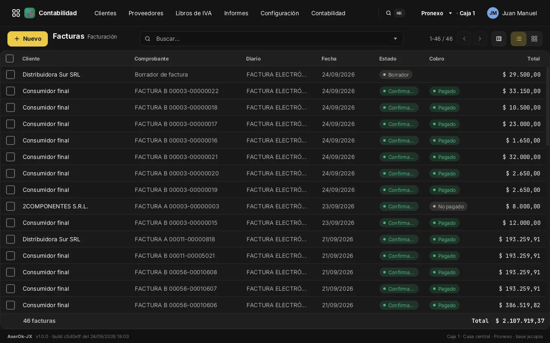Viewport: 550px width, 343px height.
Task: Open the Configuración menu
Action: (280, 13)
